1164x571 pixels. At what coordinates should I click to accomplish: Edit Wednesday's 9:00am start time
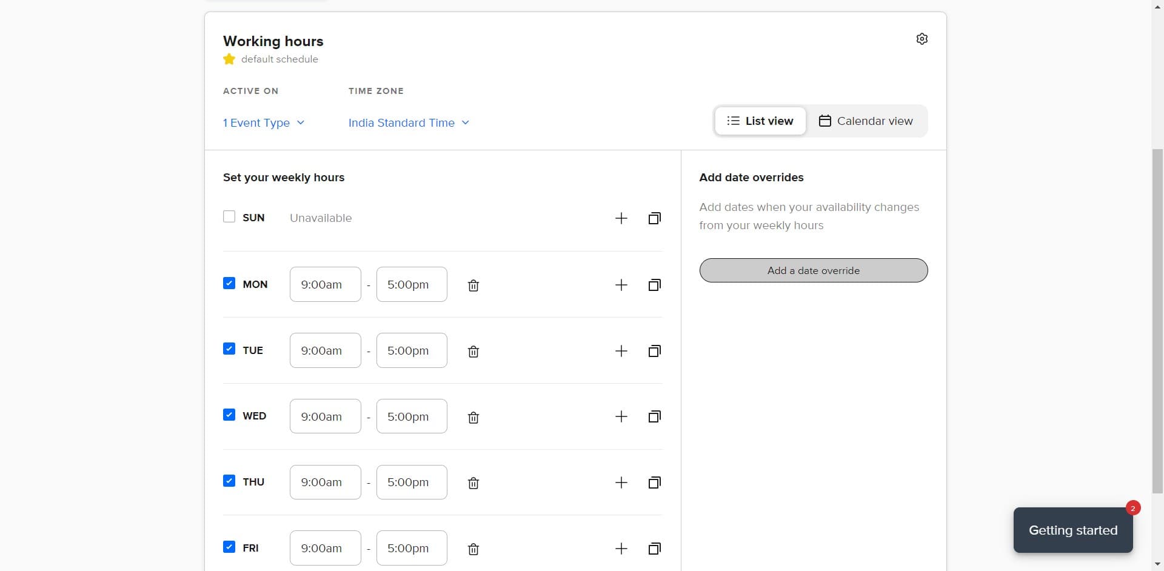[x=325, y=416]
